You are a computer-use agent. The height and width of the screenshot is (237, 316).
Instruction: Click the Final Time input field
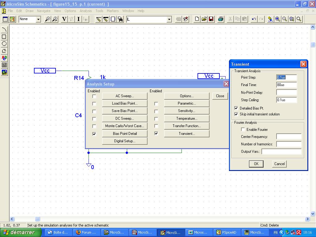coord(286,85)
